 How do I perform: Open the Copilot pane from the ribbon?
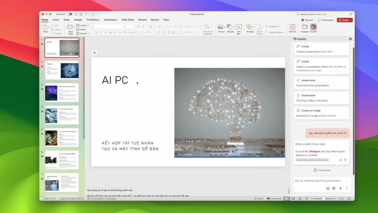313,28
